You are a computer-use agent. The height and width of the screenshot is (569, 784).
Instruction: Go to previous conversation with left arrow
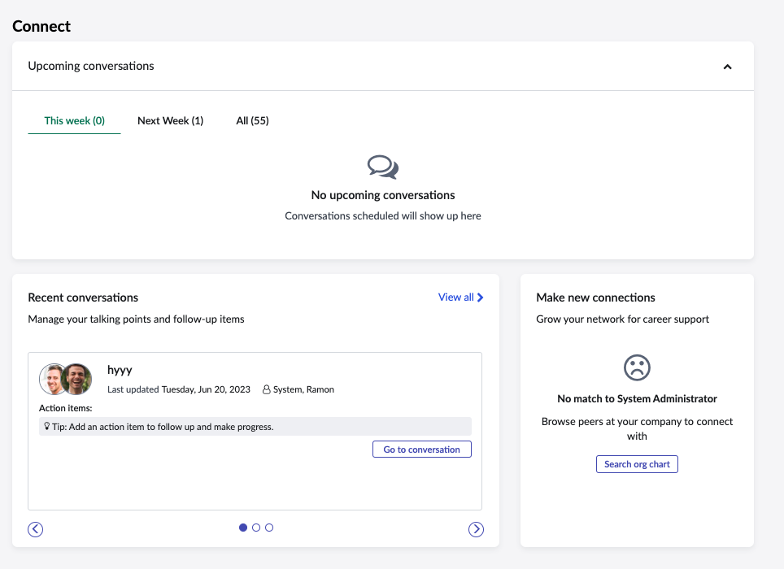(36, 529)
